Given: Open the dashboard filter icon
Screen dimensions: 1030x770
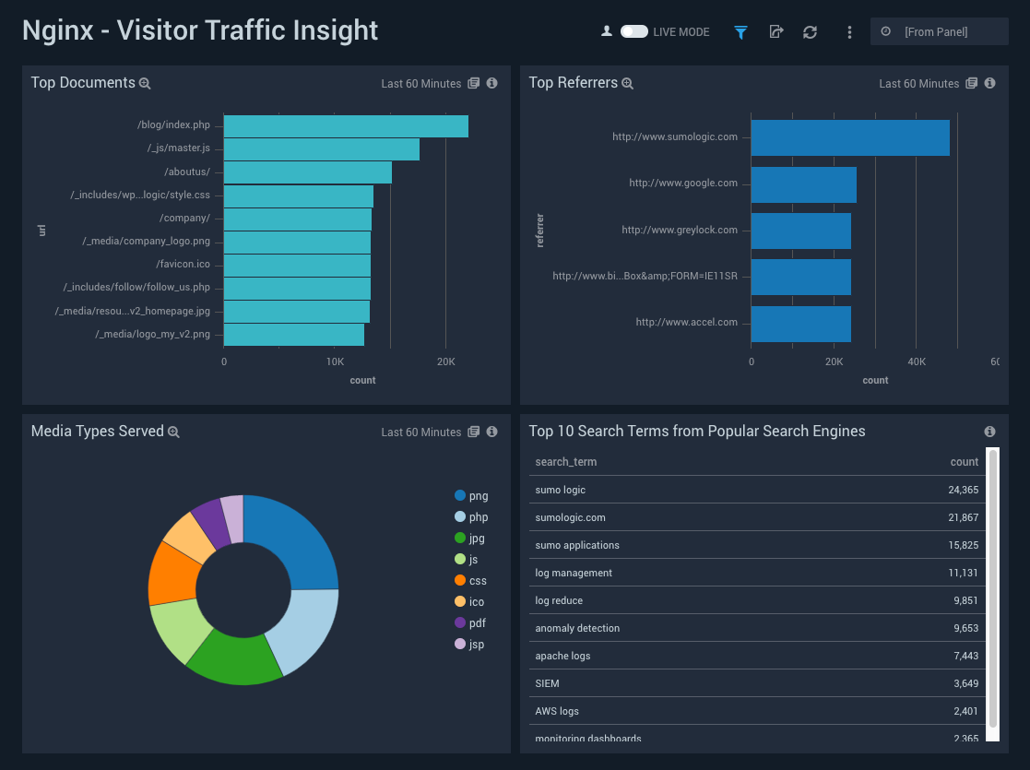Looking at the screenshot, I should click(x=740, y=31).
